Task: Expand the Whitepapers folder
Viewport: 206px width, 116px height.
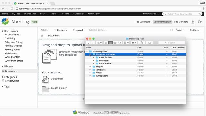Action: (x=90, y=76)
